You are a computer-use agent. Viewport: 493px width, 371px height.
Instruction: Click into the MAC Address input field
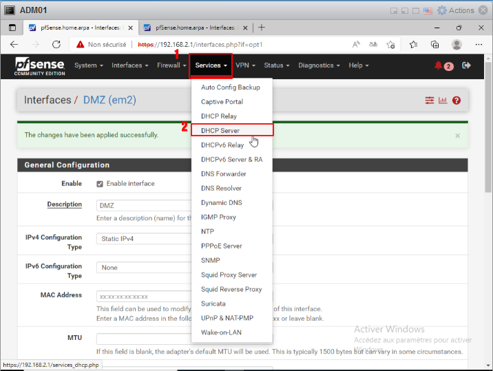(143, 296)
